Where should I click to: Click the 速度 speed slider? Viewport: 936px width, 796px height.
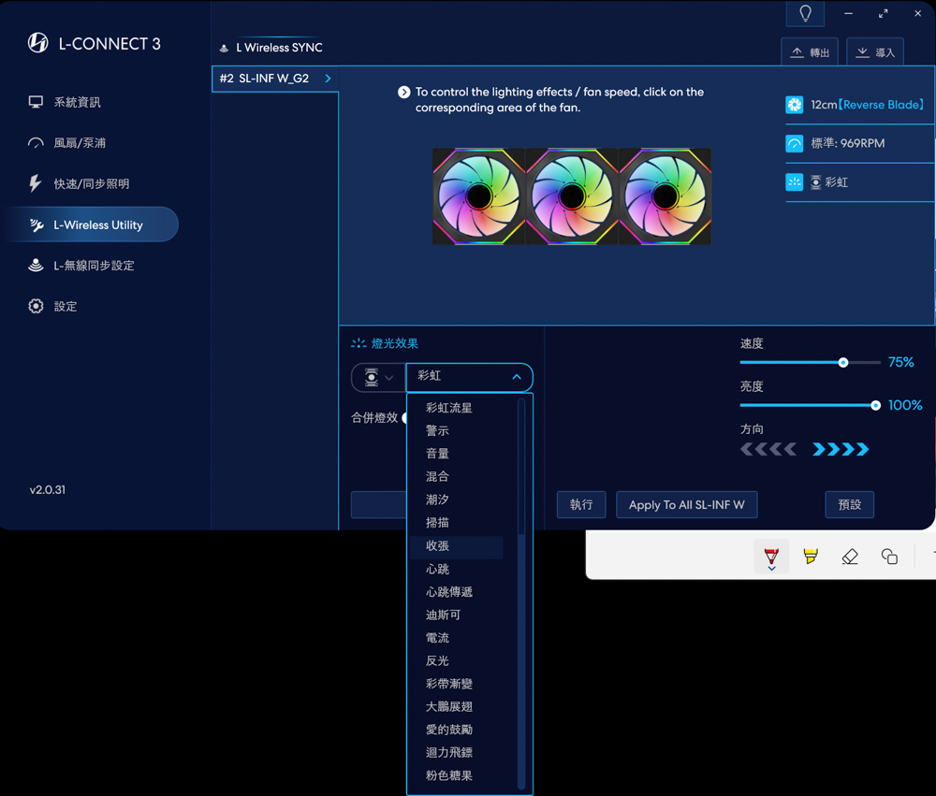coord(810,362)
